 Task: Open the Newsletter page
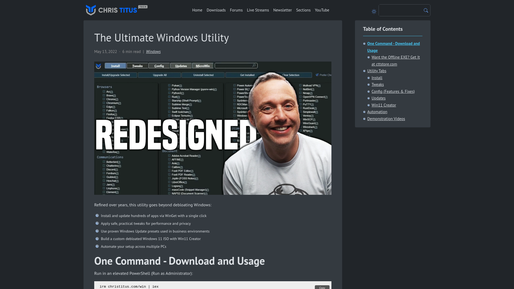pyautogui.click(x=282, y=10)
